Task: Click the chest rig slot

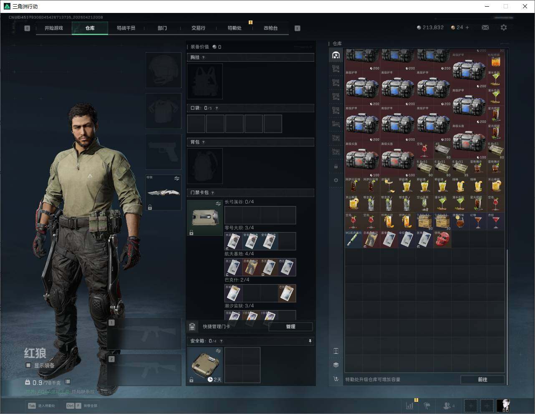Action: (x=205, y=81)
